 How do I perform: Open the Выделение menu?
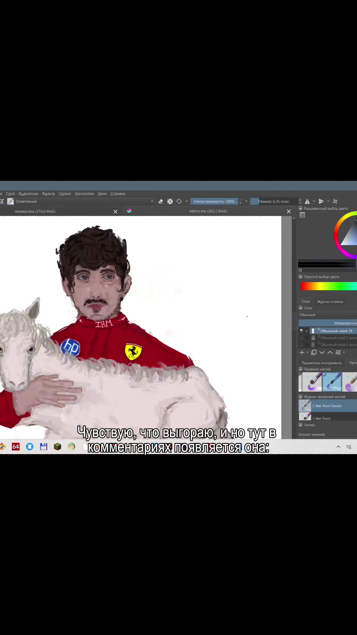[28, 194]
